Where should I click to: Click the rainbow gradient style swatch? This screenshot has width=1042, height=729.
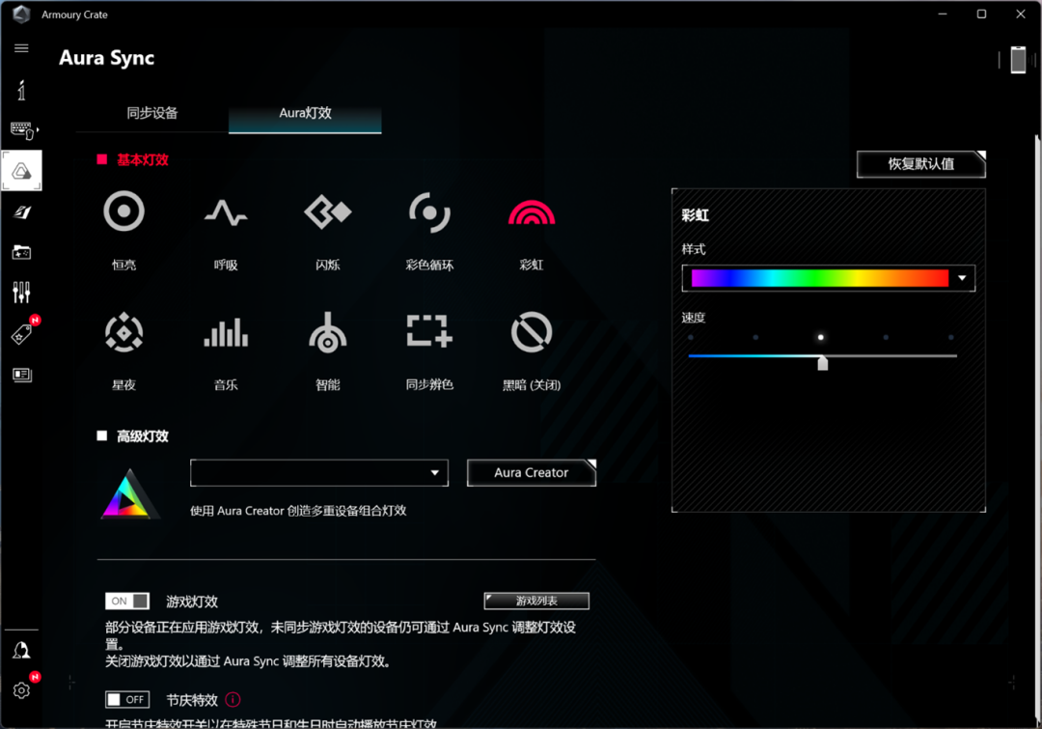820,278
